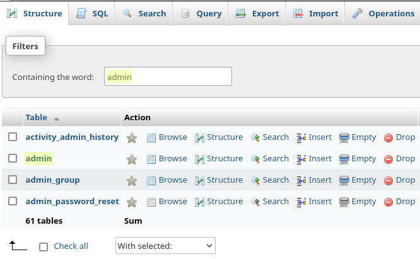This screenshot has width=420, height=259.
Task: Click red Drop icon in admin row
Action: [388, 159]
